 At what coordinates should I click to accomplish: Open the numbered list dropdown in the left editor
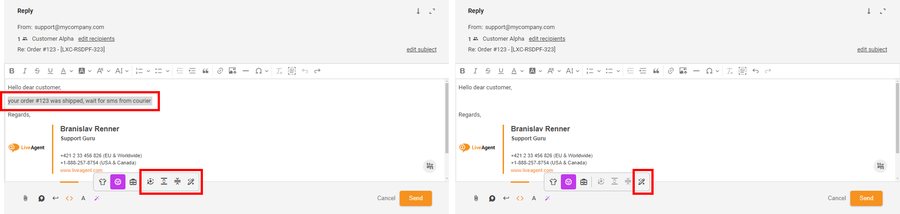tap(148, 71)
